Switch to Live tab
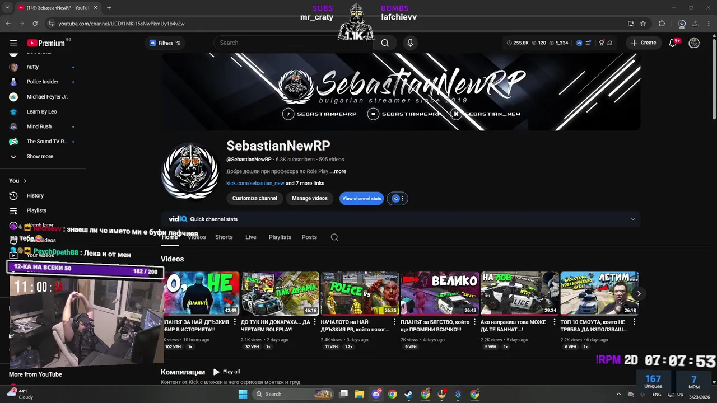Image resolution: width=717 pixels, height=403 pixels. [250, 237]
